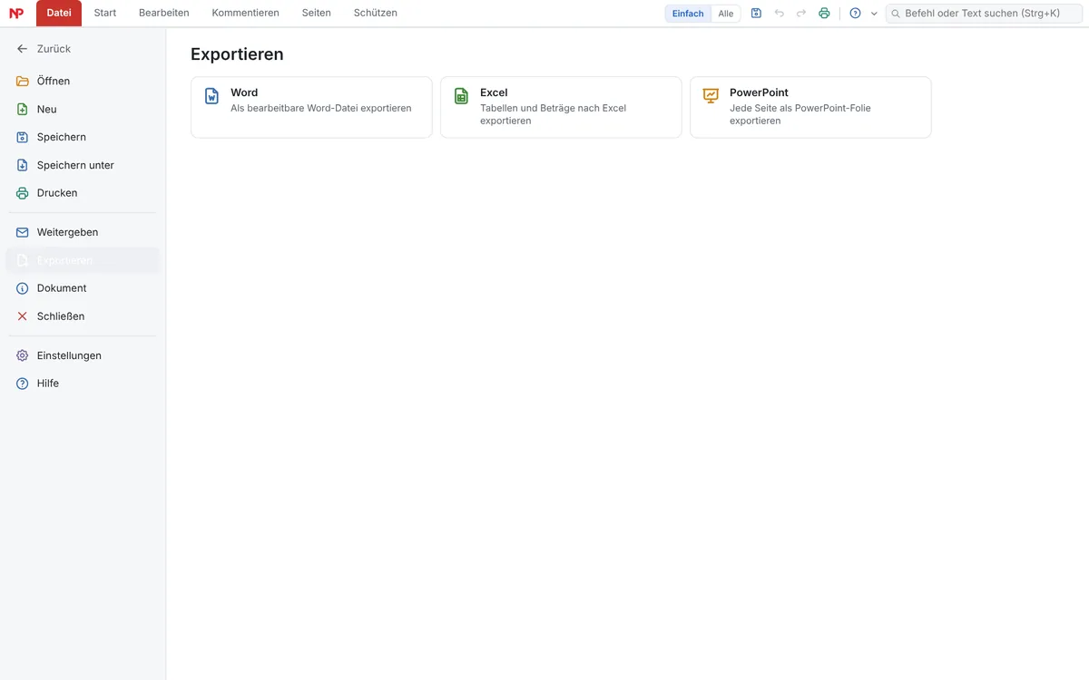Select the Datei tab
1089x680 pixels.
point(59,13)
